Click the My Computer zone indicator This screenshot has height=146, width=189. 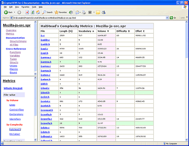point(170,143)
